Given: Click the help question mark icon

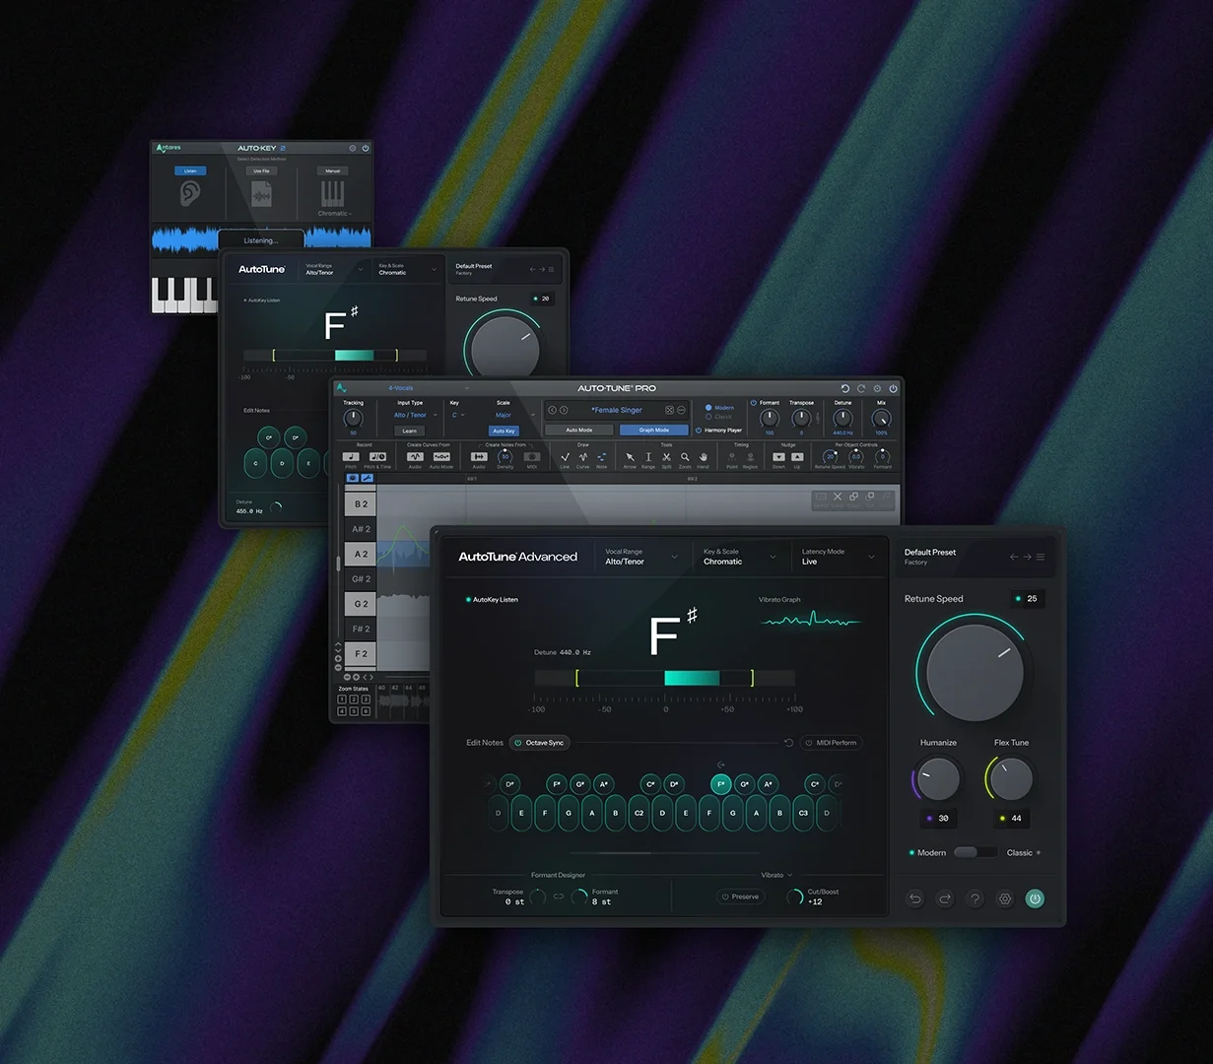Looking at the screenshot, I should [x=975, y=898].
